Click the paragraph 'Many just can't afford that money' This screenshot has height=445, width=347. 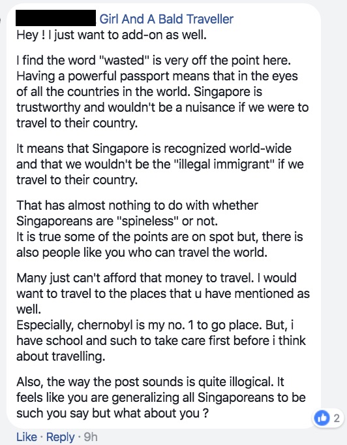pos(163,293)
